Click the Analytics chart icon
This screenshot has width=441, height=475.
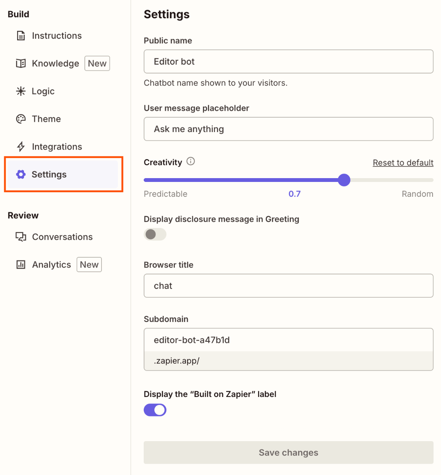coord(21,265)
